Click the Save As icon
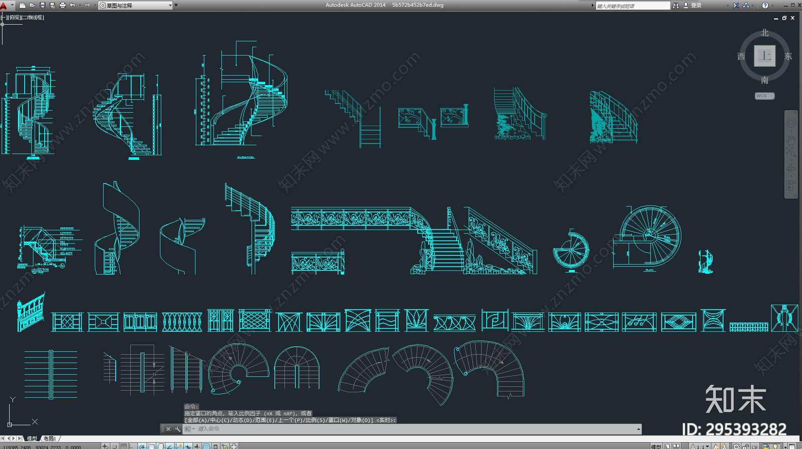The image size is (802, 449). coord(52,6)
